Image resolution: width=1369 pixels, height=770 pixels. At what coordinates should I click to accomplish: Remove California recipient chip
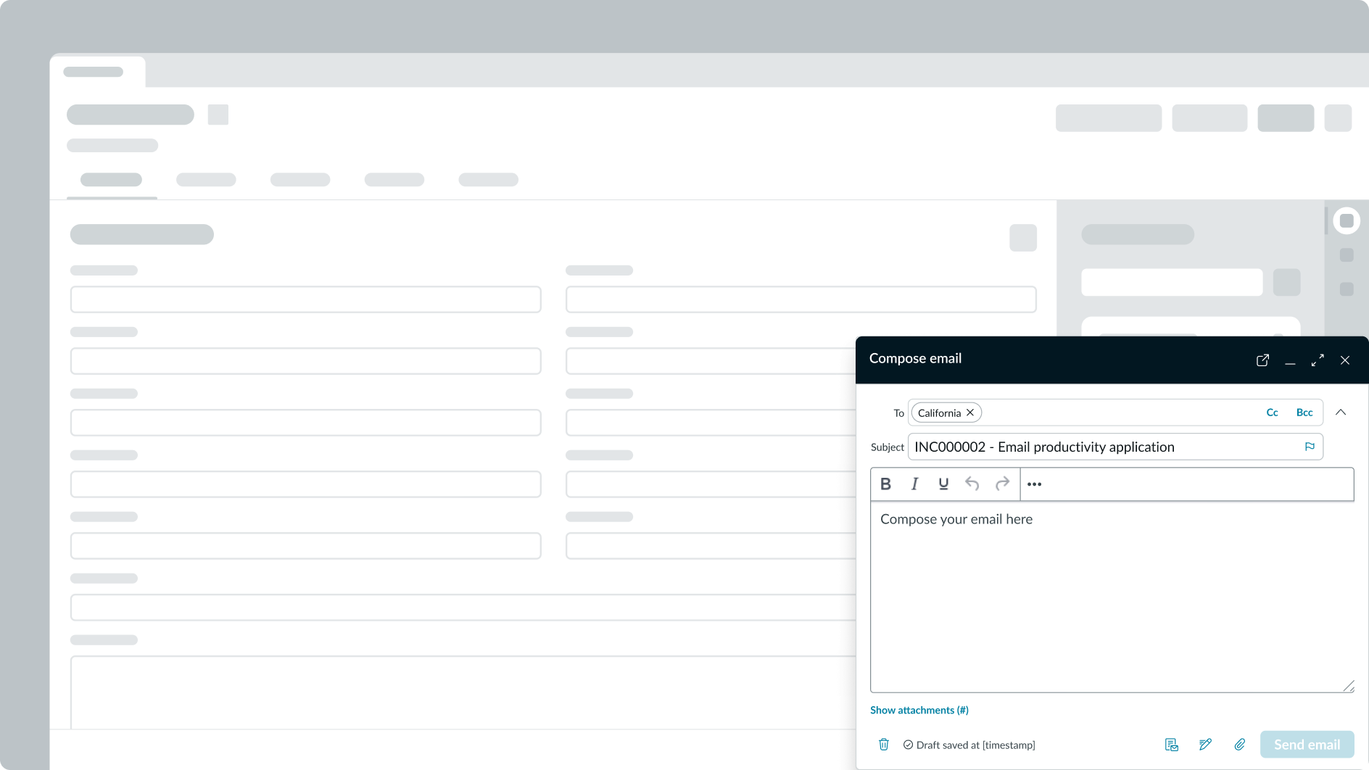(970, 413)
